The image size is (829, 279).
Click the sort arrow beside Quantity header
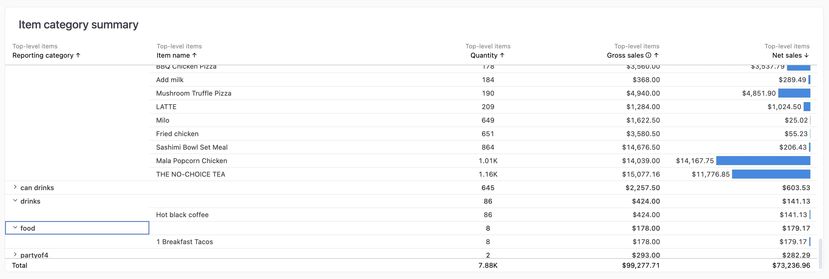click(502, 55)
